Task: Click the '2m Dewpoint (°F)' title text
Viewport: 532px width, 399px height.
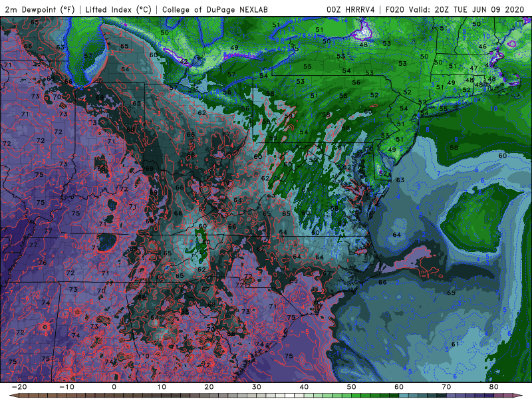Action: click(40, 9)
